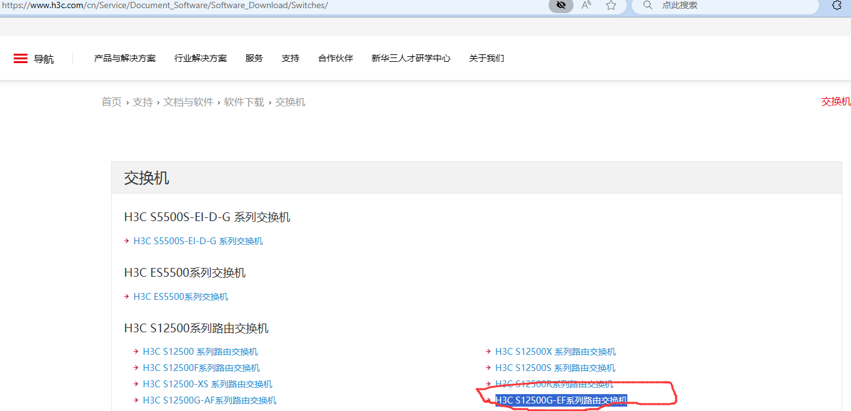Open H3C S12500S 系列路由交换机 link
The image size is (851, 411).
(555, 368)
